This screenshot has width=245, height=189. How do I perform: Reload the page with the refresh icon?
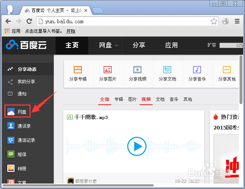[29, 21]
